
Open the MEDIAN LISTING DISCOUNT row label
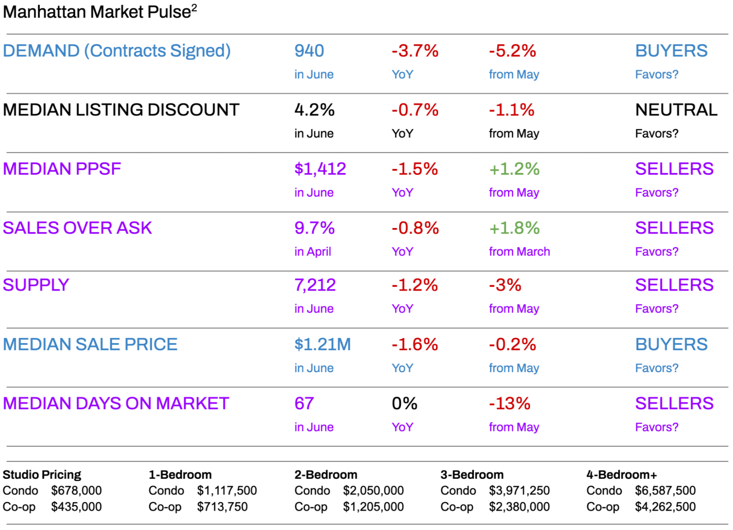[121, 110]
